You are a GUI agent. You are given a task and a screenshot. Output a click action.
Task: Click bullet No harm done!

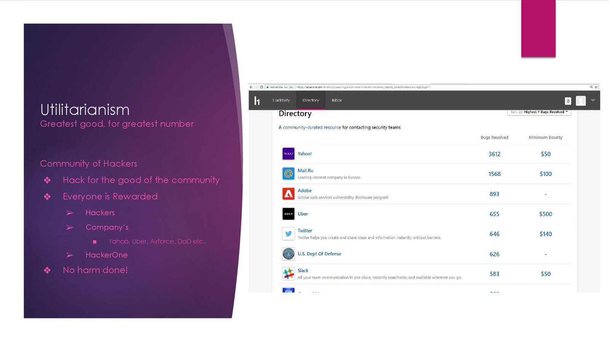95,270
